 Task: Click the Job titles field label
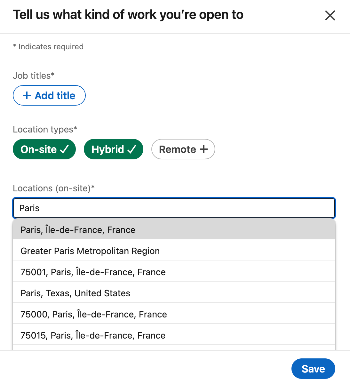(34, 76)
